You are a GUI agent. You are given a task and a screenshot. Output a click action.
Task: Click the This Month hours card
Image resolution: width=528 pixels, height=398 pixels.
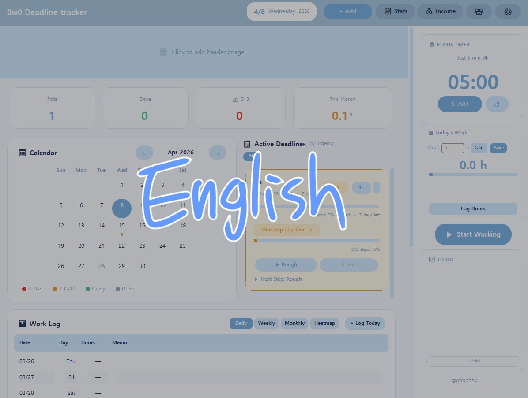[x=342, y=108]
